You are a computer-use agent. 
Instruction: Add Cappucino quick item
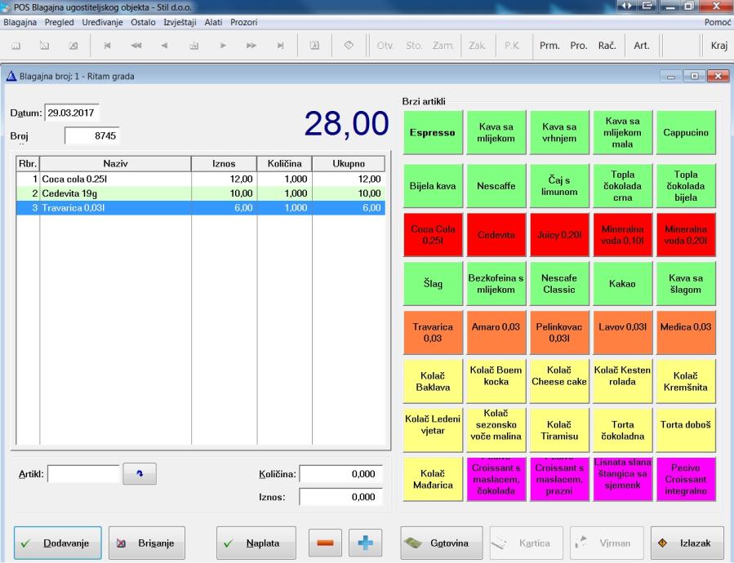686,132
